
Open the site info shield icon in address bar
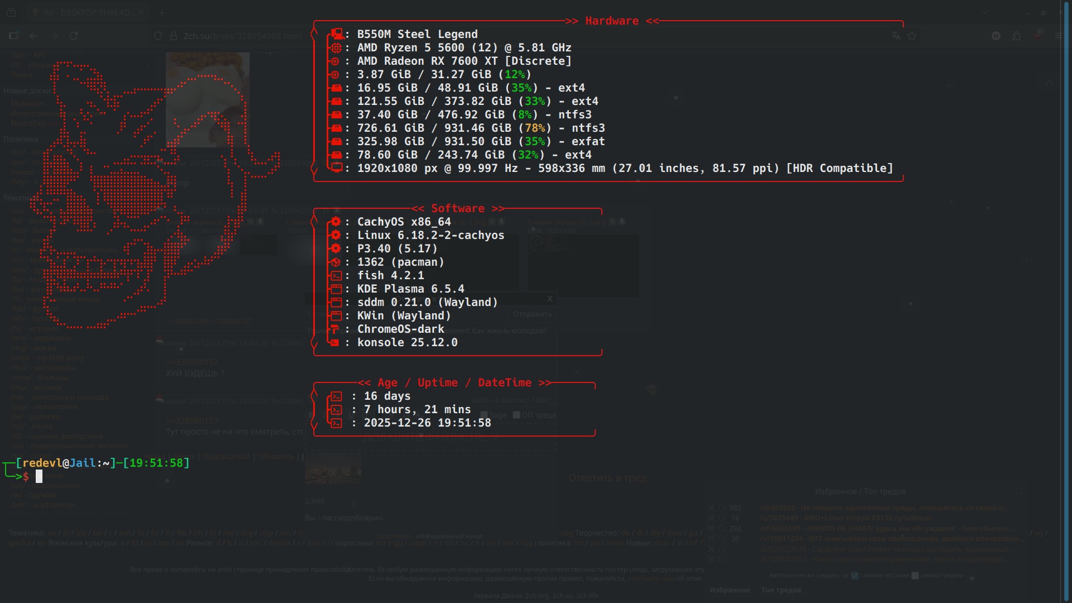(158, 36)
